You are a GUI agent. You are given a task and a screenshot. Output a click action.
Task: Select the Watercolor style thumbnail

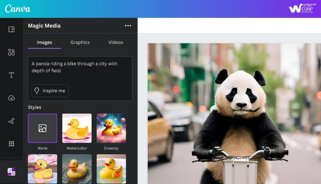pyautogui.click(x=77, y=128)
